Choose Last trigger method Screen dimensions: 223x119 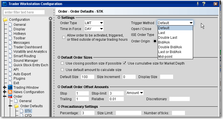point(175,33)
